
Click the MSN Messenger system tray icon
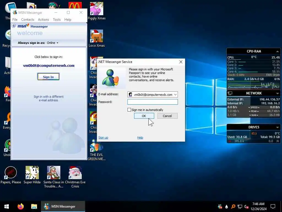(220, 206)
